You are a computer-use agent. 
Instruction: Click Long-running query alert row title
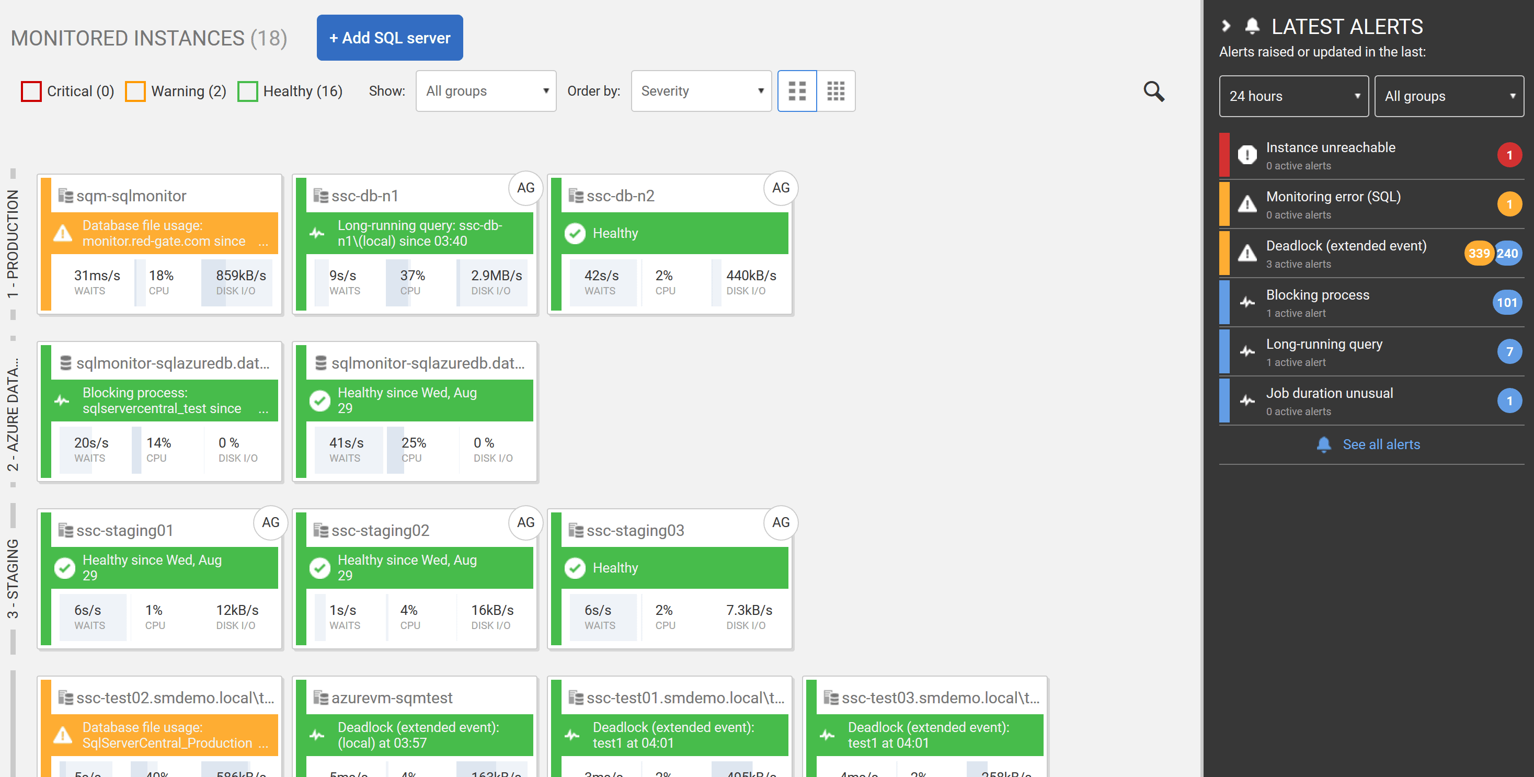pos(1324,344)
